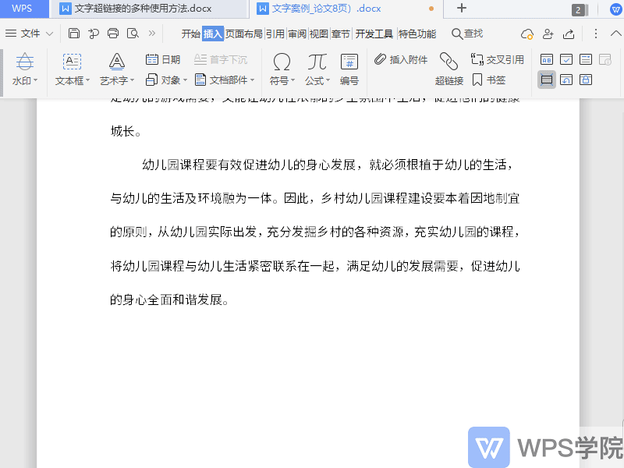Screen dimensions: 624x468
Task: Open the 开发工具 tab
Action: pyautogui.click(x=374, y=34)
